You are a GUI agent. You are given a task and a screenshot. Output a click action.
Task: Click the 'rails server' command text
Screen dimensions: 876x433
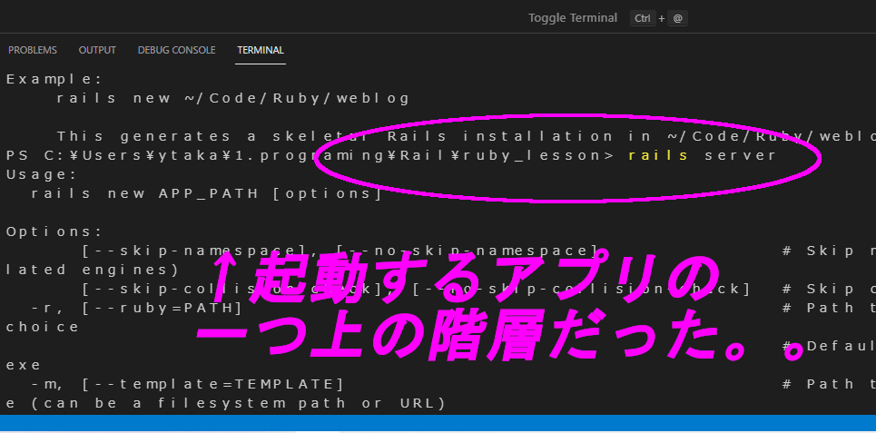703,155
